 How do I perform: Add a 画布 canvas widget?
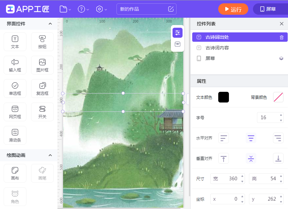coord(15,173)
